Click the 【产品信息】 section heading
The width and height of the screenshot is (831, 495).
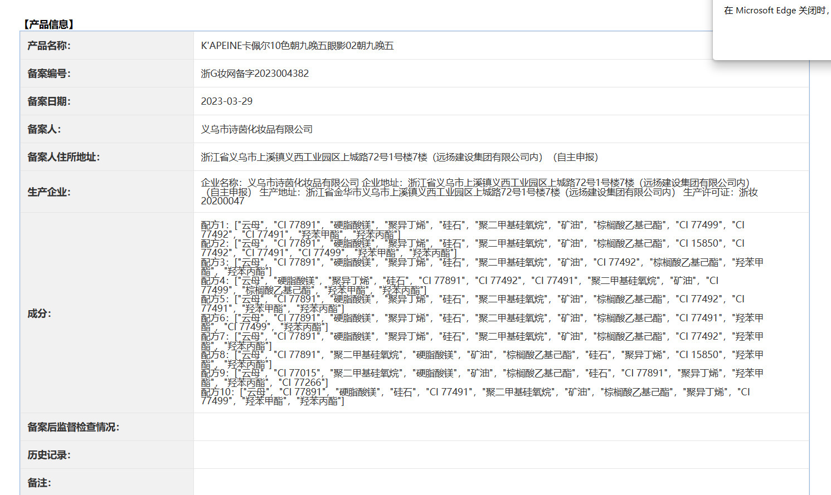click(x=48, y=24)
